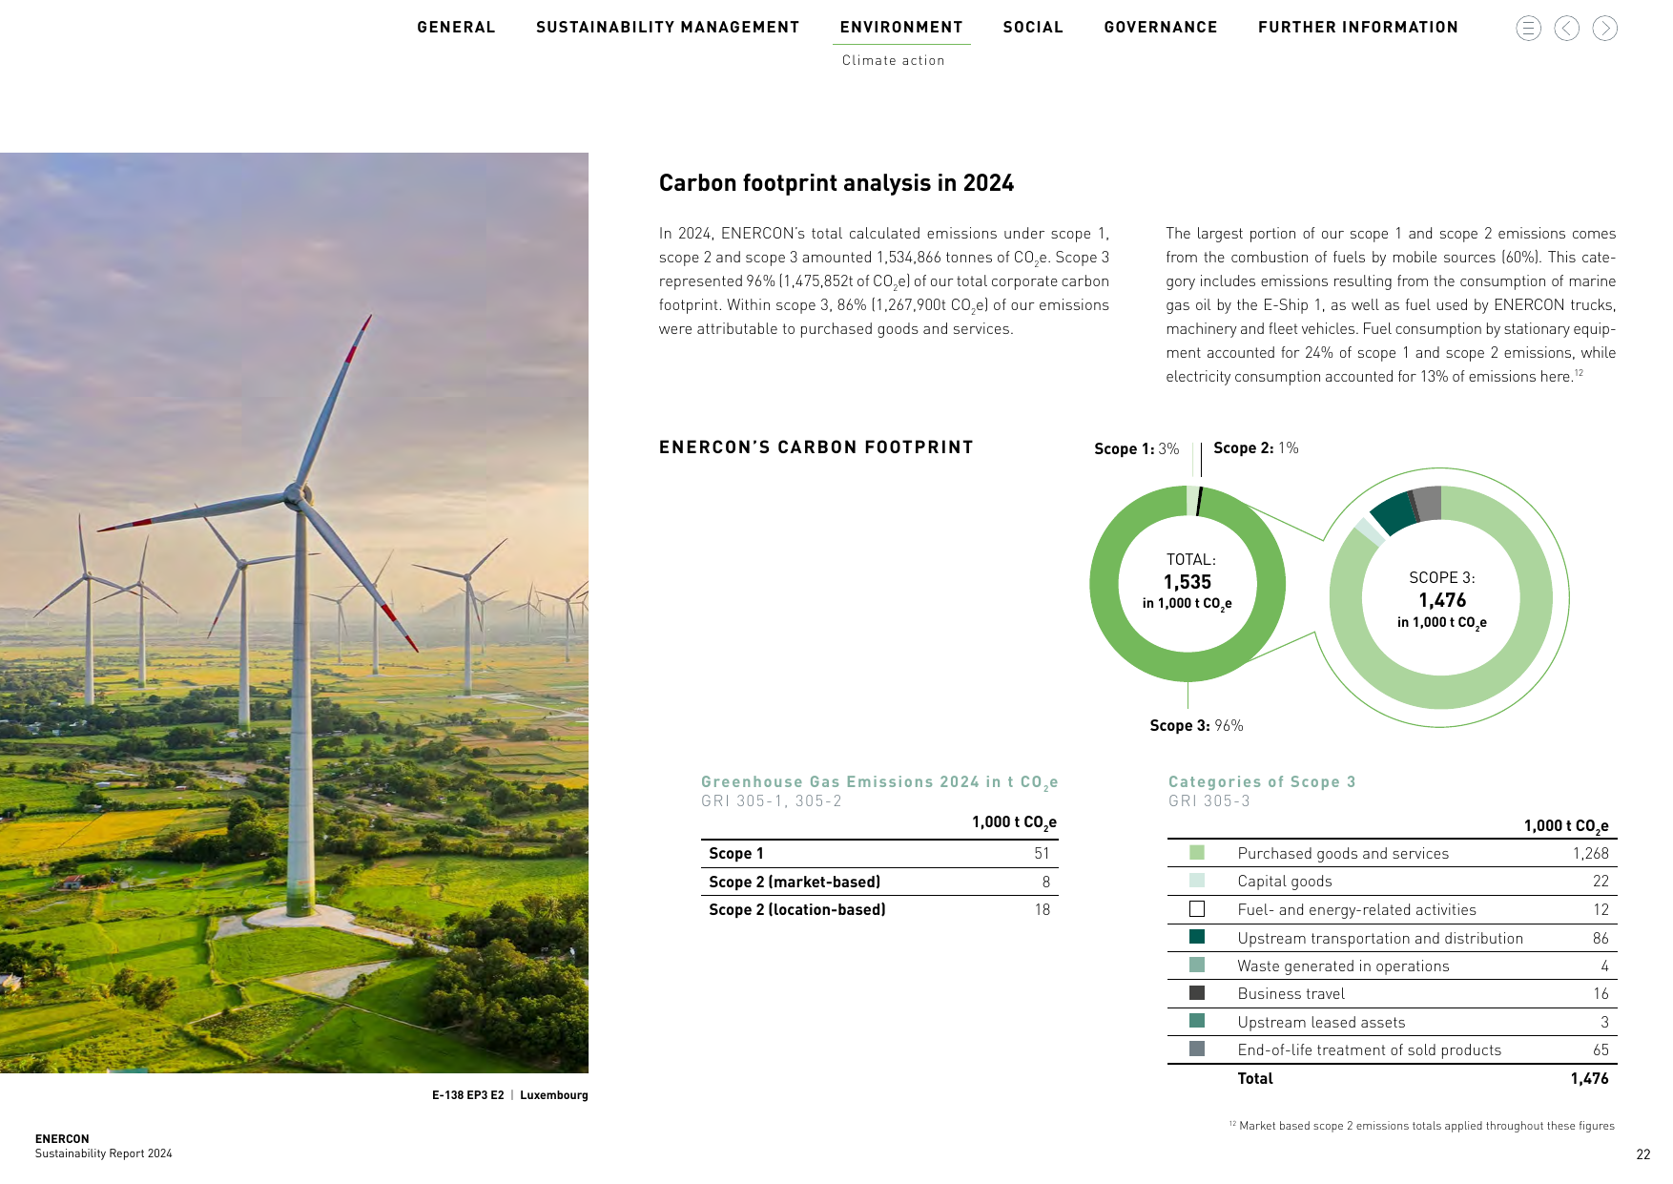Image resolution: width=1673 pixels, height=1184 pixels.
Task: Click the ENERCON'S CARBON FOOTPRINT heading
Action: point(816,447)
